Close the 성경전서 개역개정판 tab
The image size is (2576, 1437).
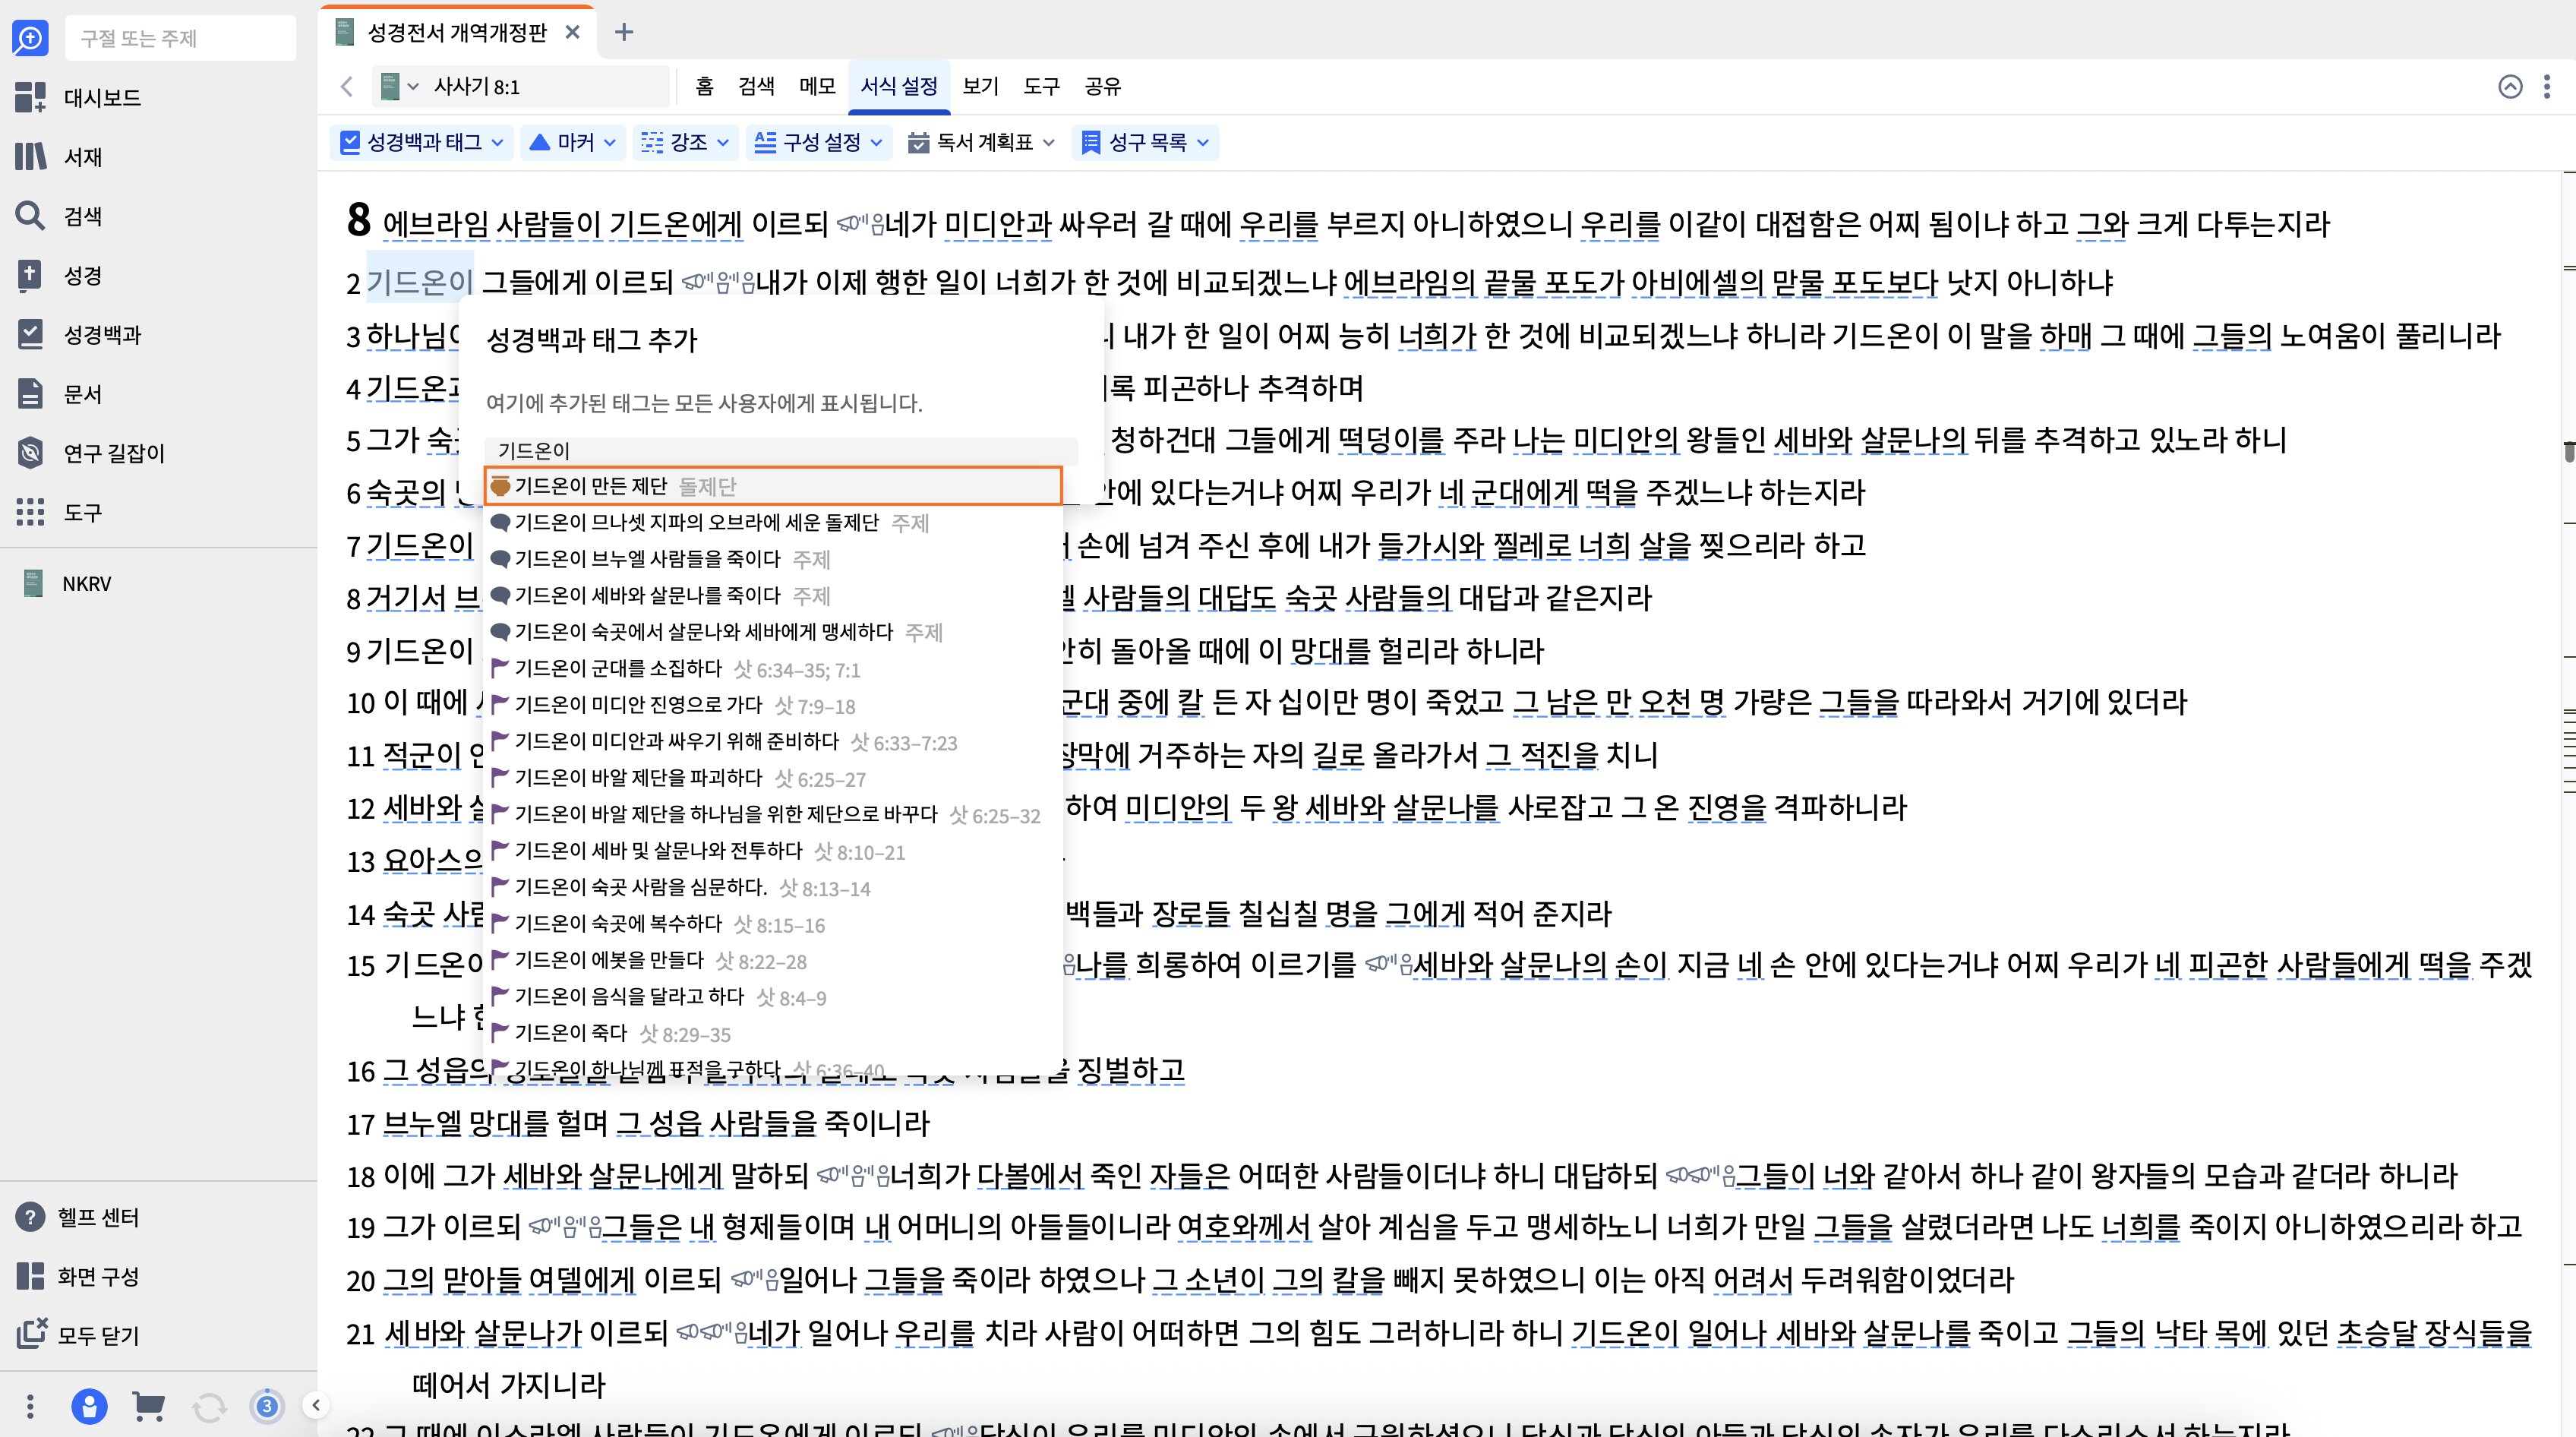[x=572, y=32]
